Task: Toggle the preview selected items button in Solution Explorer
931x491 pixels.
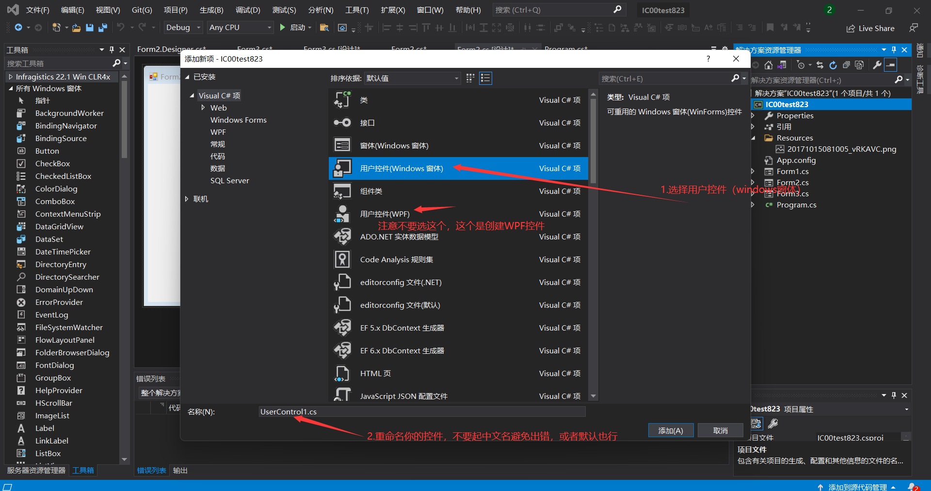Action: 891,65
